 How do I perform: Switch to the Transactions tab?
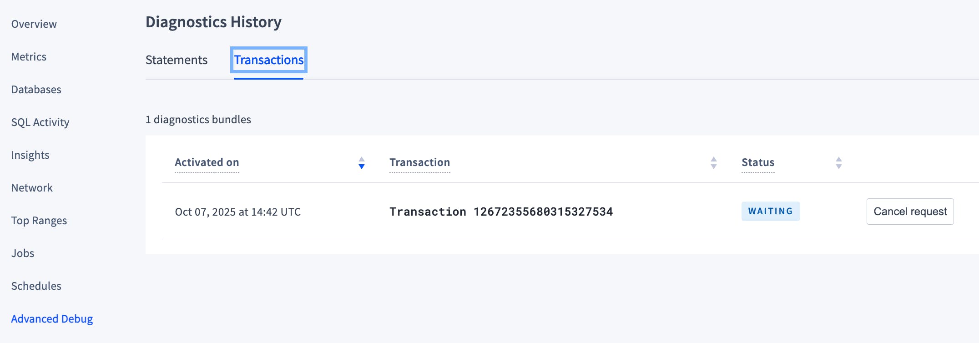[269, 60]
